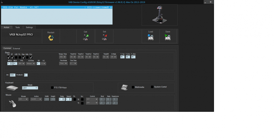Click the Save profile disk icon
Viewport: 274px width, 138px height.
[x=168, y=37]
